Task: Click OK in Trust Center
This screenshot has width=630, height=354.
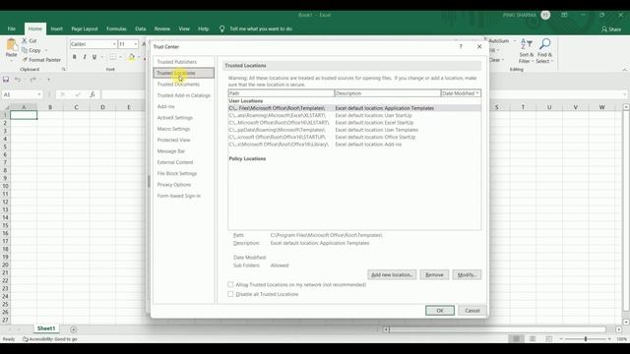Action: 440,311
